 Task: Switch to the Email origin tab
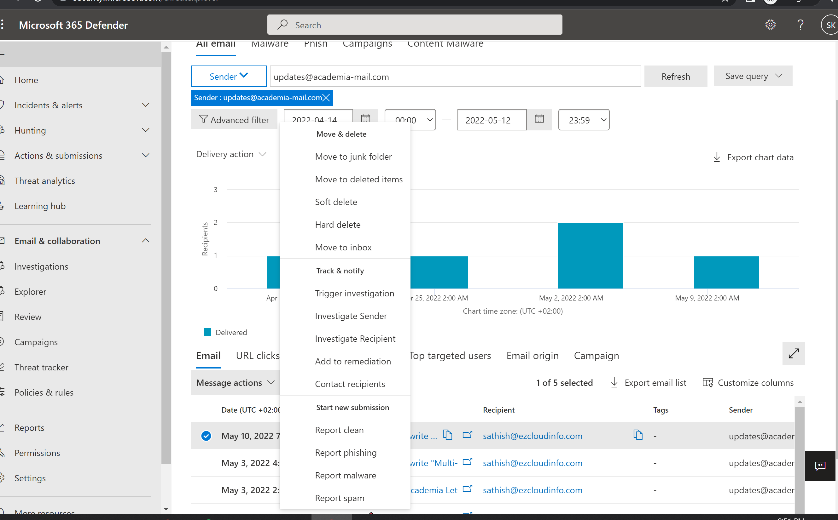point(532,356)
